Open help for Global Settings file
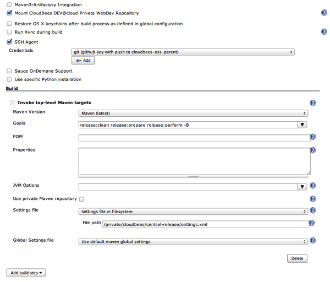This screenshot has height=282, width=330. tap(313, 241)
